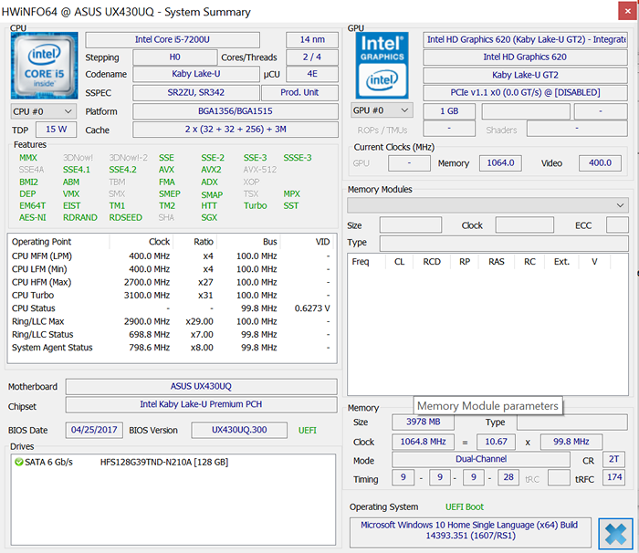Click the Intel Kaby Lake-U Premium PCH chipset field

click(x=202, y=404)
